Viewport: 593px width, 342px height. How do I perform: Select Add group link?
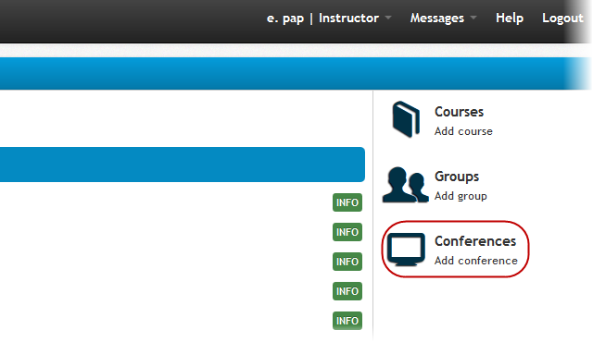pyautogui.click(x=461, y=196)
